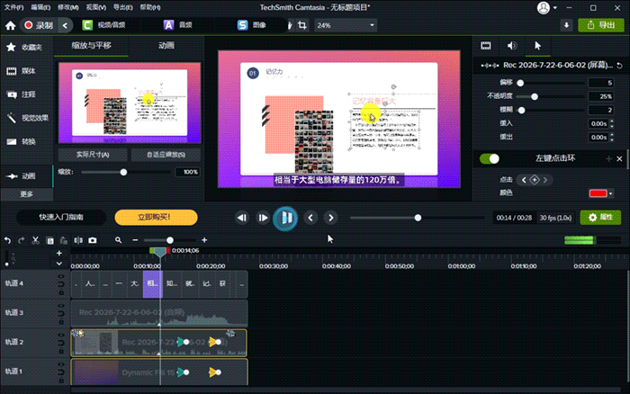This screenshot has width=630, height=394.
Task: Toggle visibility eye on 轨道 2
Action: click(61, 335)
